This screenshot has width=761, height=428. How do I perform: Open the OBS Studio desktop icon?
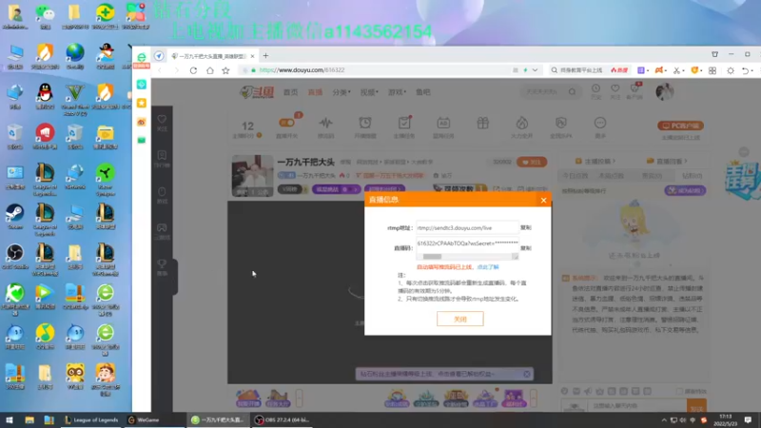coord(15,257)
